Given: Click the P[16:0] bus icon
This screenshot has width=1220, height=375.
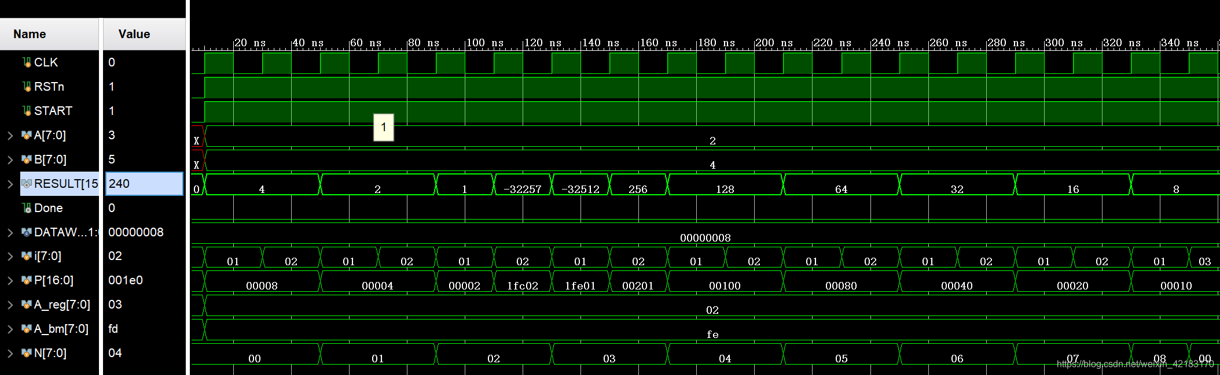Looking at the screenshot, I should pos(27,280).
